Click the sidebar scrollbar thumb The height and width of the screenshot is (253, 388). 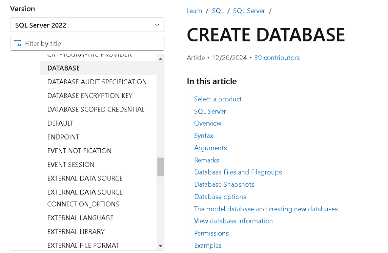160,167
